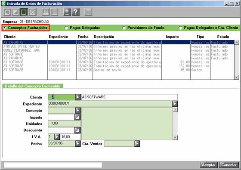Click the status bar text box at bottom

coord(53,165)
